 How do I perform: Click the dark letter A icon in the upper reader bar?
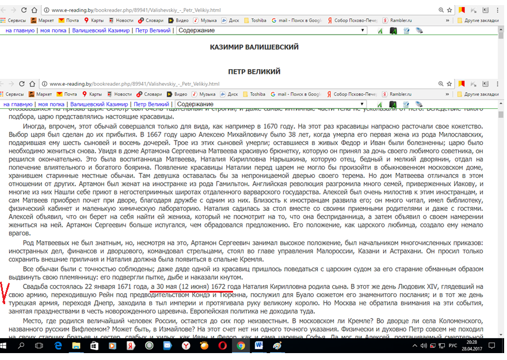(393, 31)
